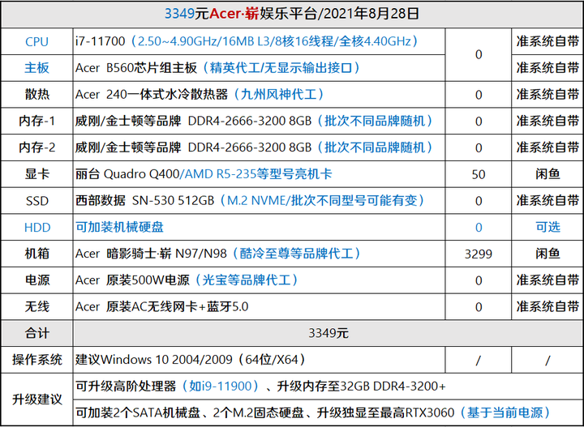Click the case price 3299 cell
The image size is (584, 427).
pyautogui.click(x=479, y=254)
